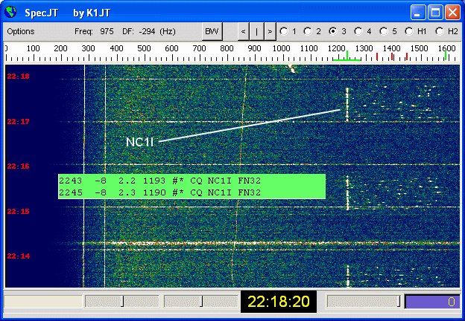The height and width of the screenshot is (321, 465).
Task: Close the SpecJT window
Action: point(453,13)
